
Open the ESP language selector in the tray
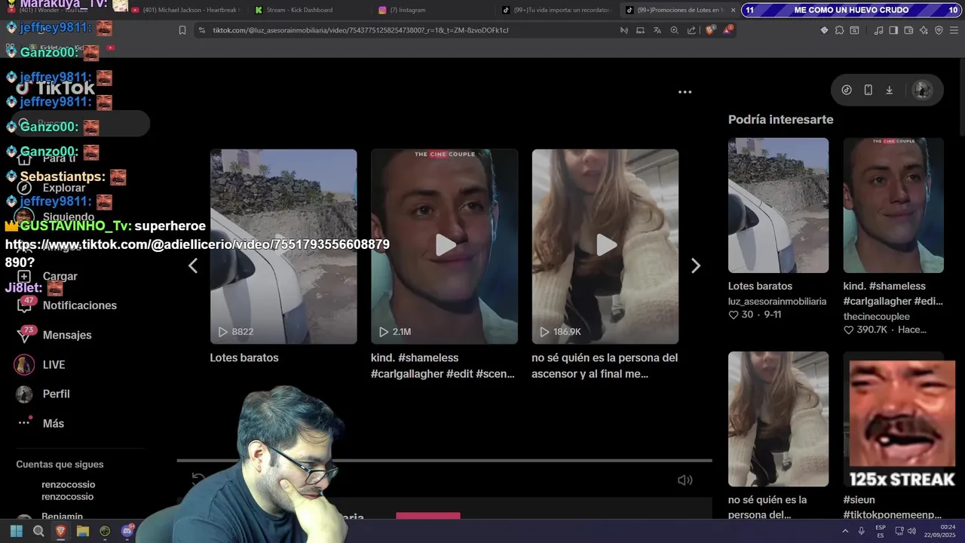pyautogui.click(x=881, y=531)
